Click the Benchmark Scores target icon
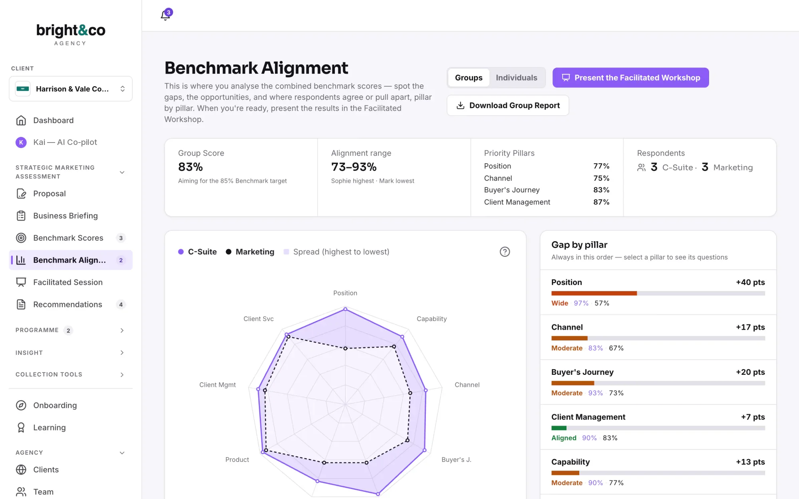799x499 pixels. click(21, 238)
